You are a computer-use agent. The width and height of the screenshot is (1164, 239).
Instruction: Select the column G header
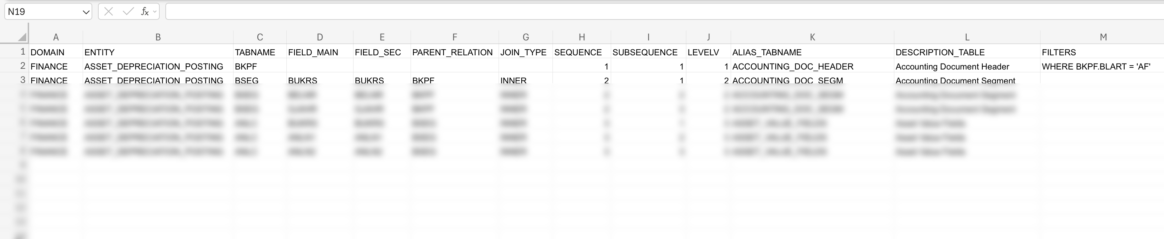click(x=526, y=37)
